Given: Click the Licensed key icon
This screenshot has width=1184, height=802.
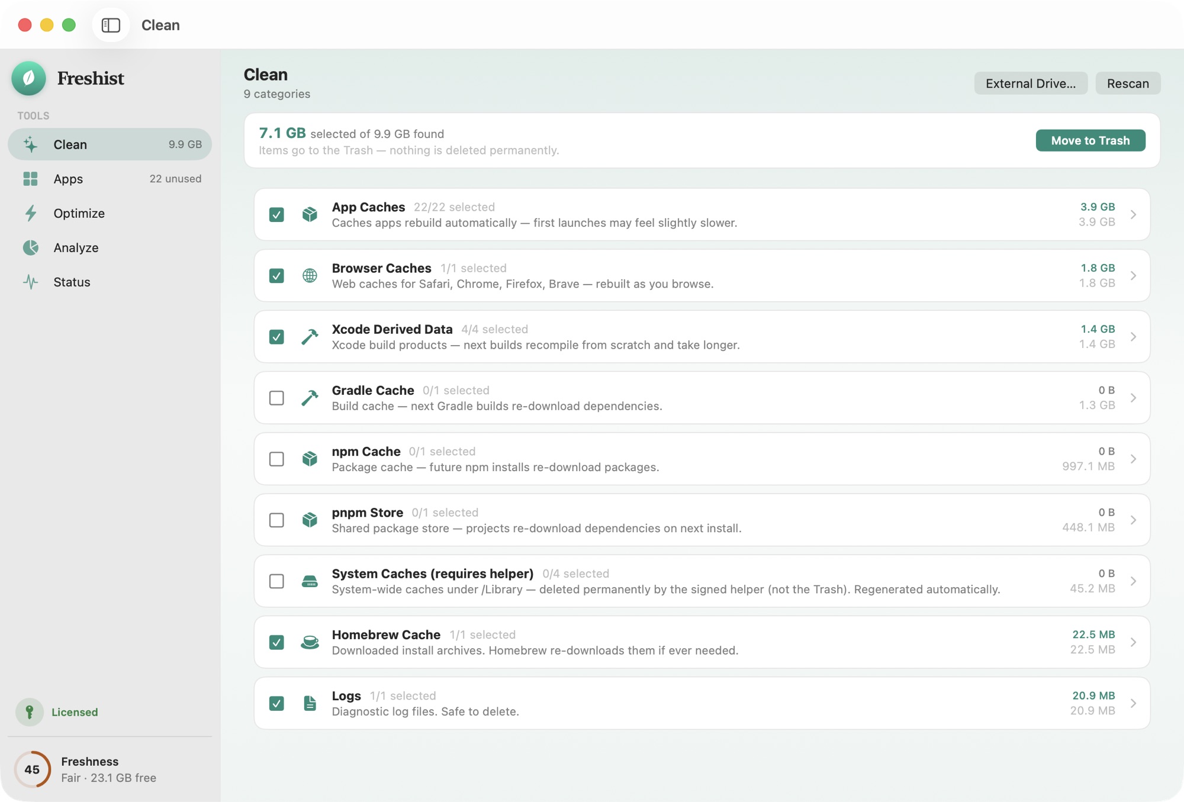Looking at the screenshot, I should [29, 712].
